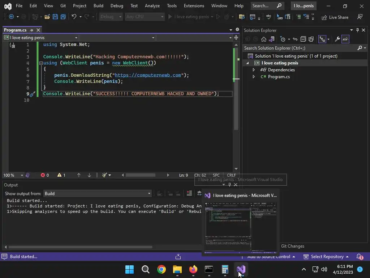Screen dimensions: 370x278
Task: Click the warning count indicator showing 1
Action: point(61,175)
